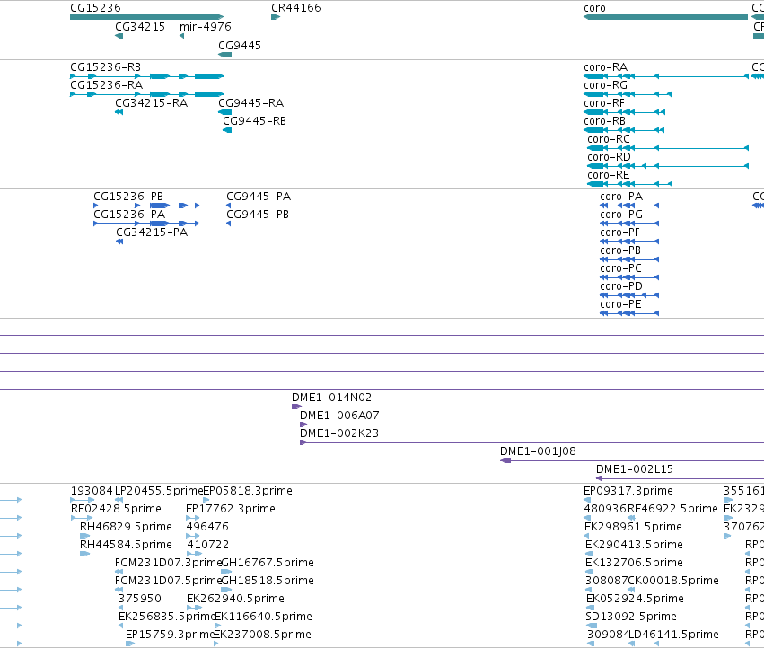Click the CG15236-PA protein label
The width and height of the screenshot is (764, 648).
(x=129, y=215)
